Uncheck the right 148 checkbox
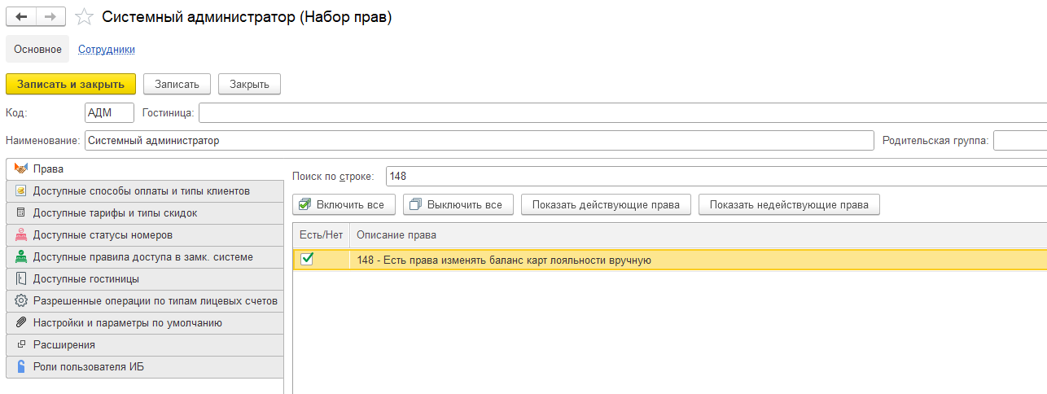 click(307, 259)
